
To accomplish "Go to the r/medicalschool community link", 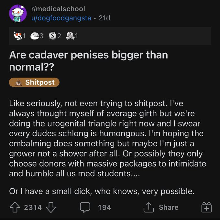I will pos(58,9).
